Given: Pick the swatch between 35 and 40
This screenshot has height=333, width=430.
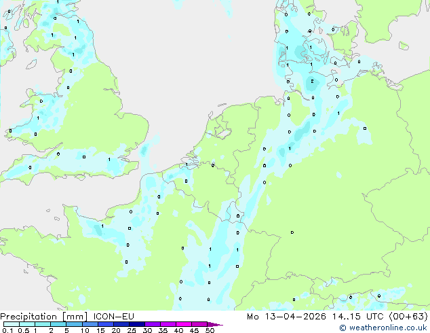Looking at the screenshot, I should point(168,324).
